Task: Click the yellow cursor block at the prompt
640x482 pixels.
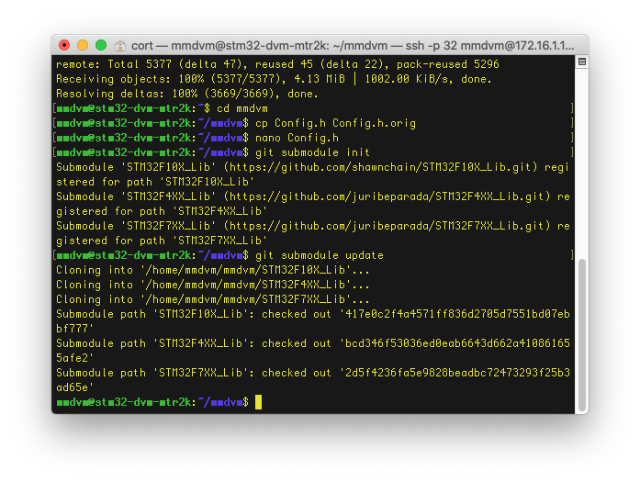Action: pyautogui.click(x=258, y=402)
